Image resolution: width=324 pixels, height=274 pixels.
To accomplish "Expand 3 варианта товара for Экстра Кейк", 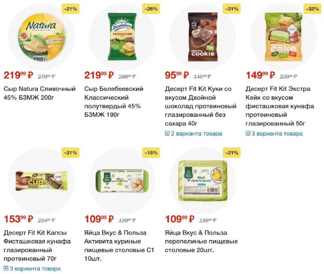I will [x=274, y=134].
